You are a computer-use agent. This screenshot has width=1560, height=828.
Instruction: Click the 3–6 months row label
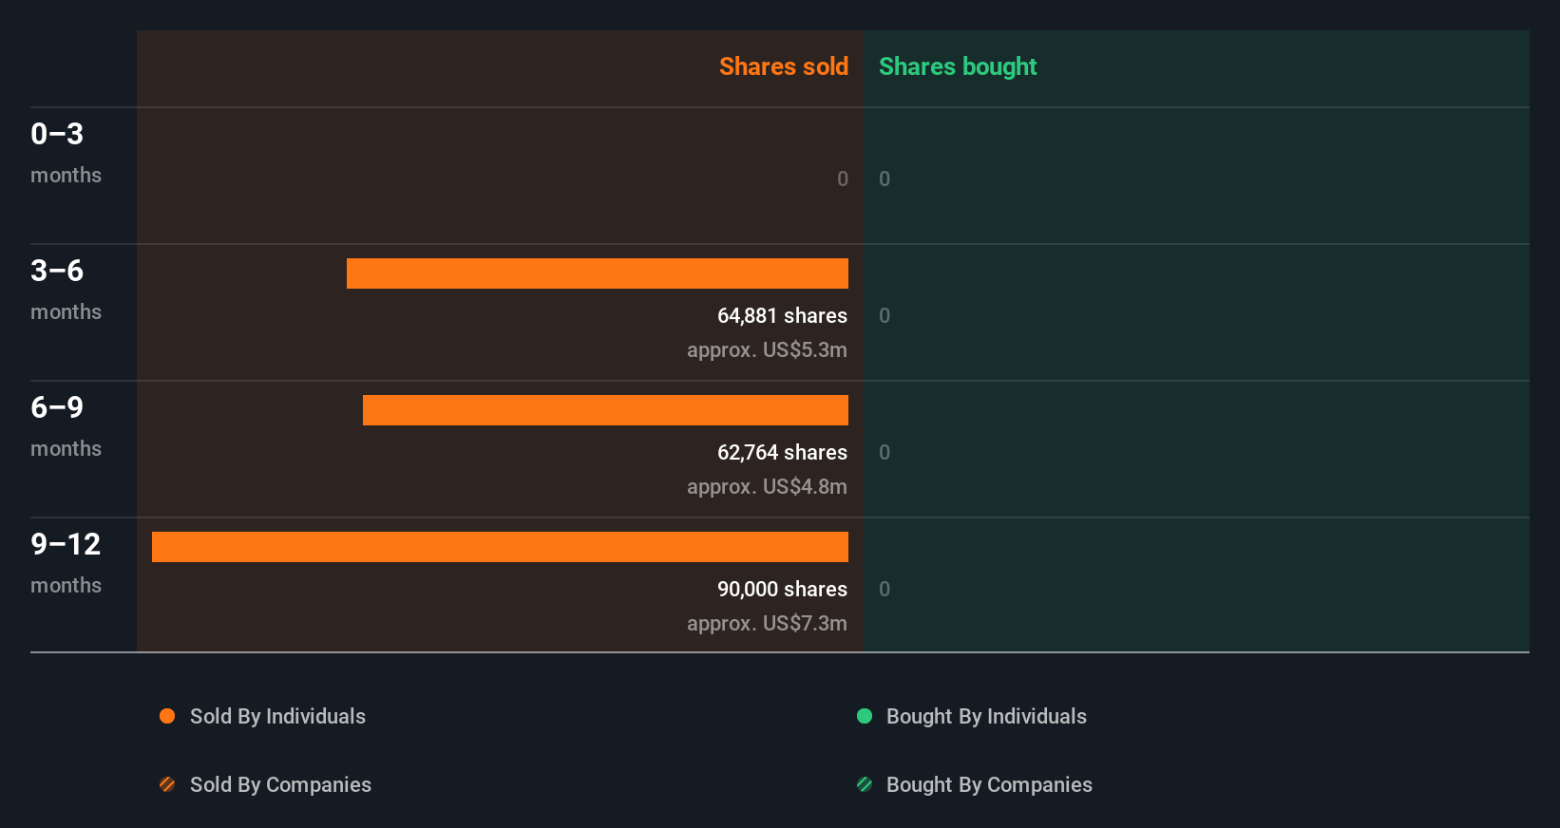[66, 290]
